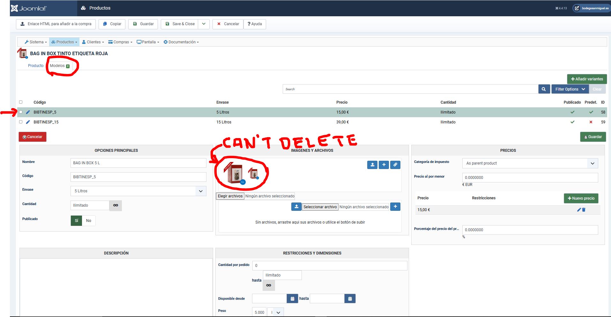Screen dimensions: 611x317
Task: Click Guardar in the top toolbar
Action: click(143, 24)
